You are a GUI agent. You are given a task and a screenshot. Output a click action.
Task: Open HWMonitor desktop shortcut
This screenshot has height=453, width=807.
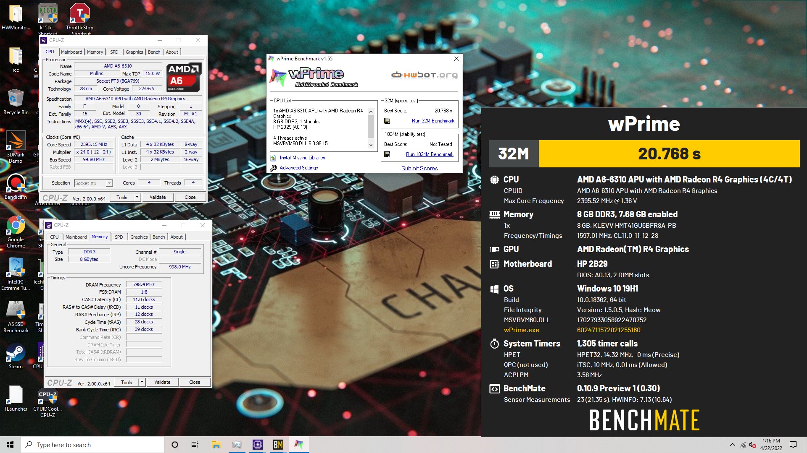16,17
